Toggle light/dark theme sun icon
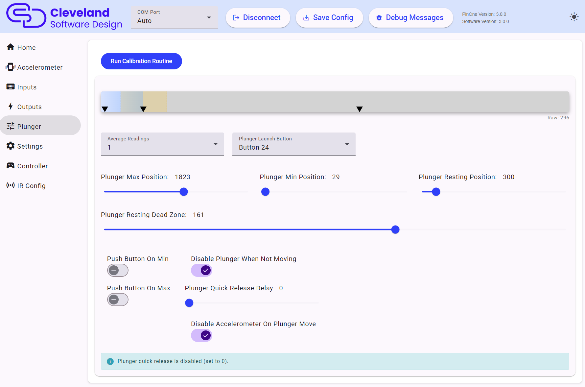The image size is (585, 387). [x=574, y=17]
